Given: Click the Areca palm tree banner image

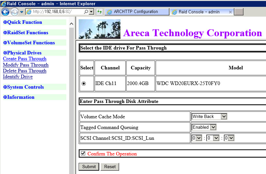Looking at the screenshot, I should click(x=100, y=29).
